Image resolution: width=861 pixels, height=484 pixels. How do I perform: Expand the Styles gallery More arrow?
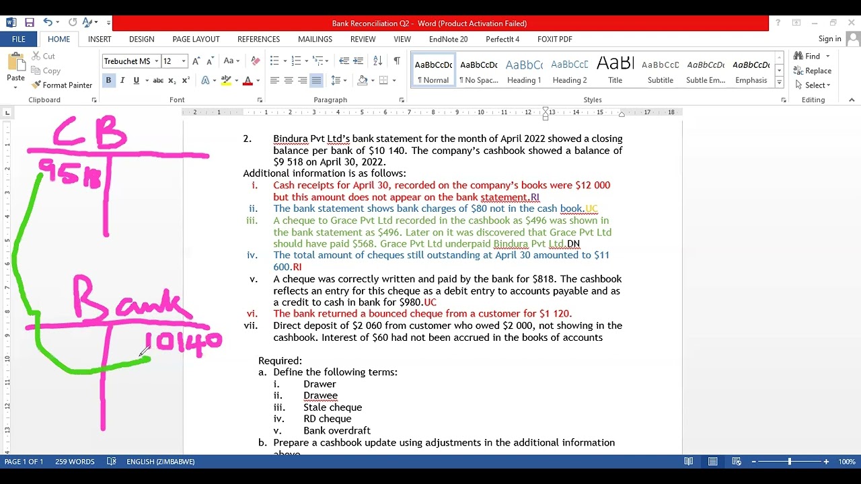pyautogui.click(x=780, y=82)
